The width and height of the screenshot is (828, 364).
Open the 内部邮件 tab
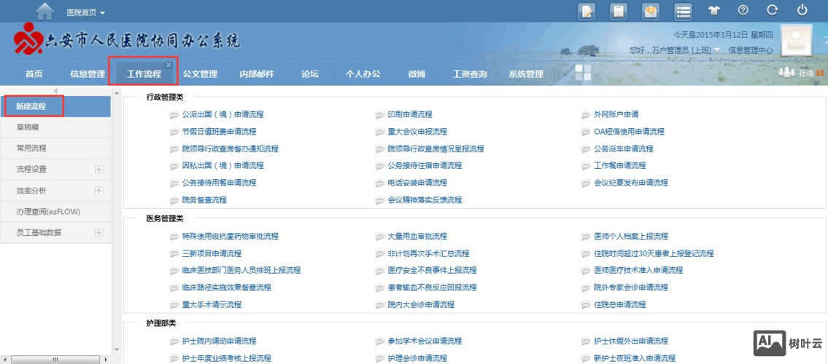(x=257, y=74)
